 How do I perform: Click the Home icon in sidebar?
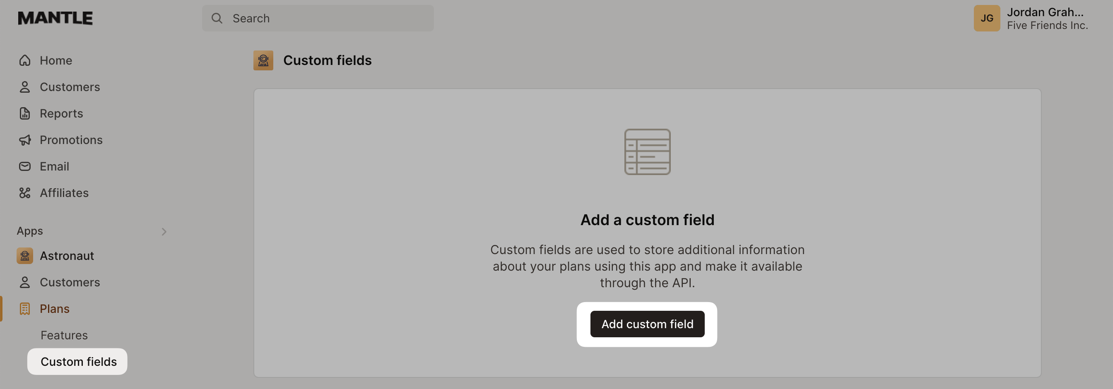click(x=24, y=60)
